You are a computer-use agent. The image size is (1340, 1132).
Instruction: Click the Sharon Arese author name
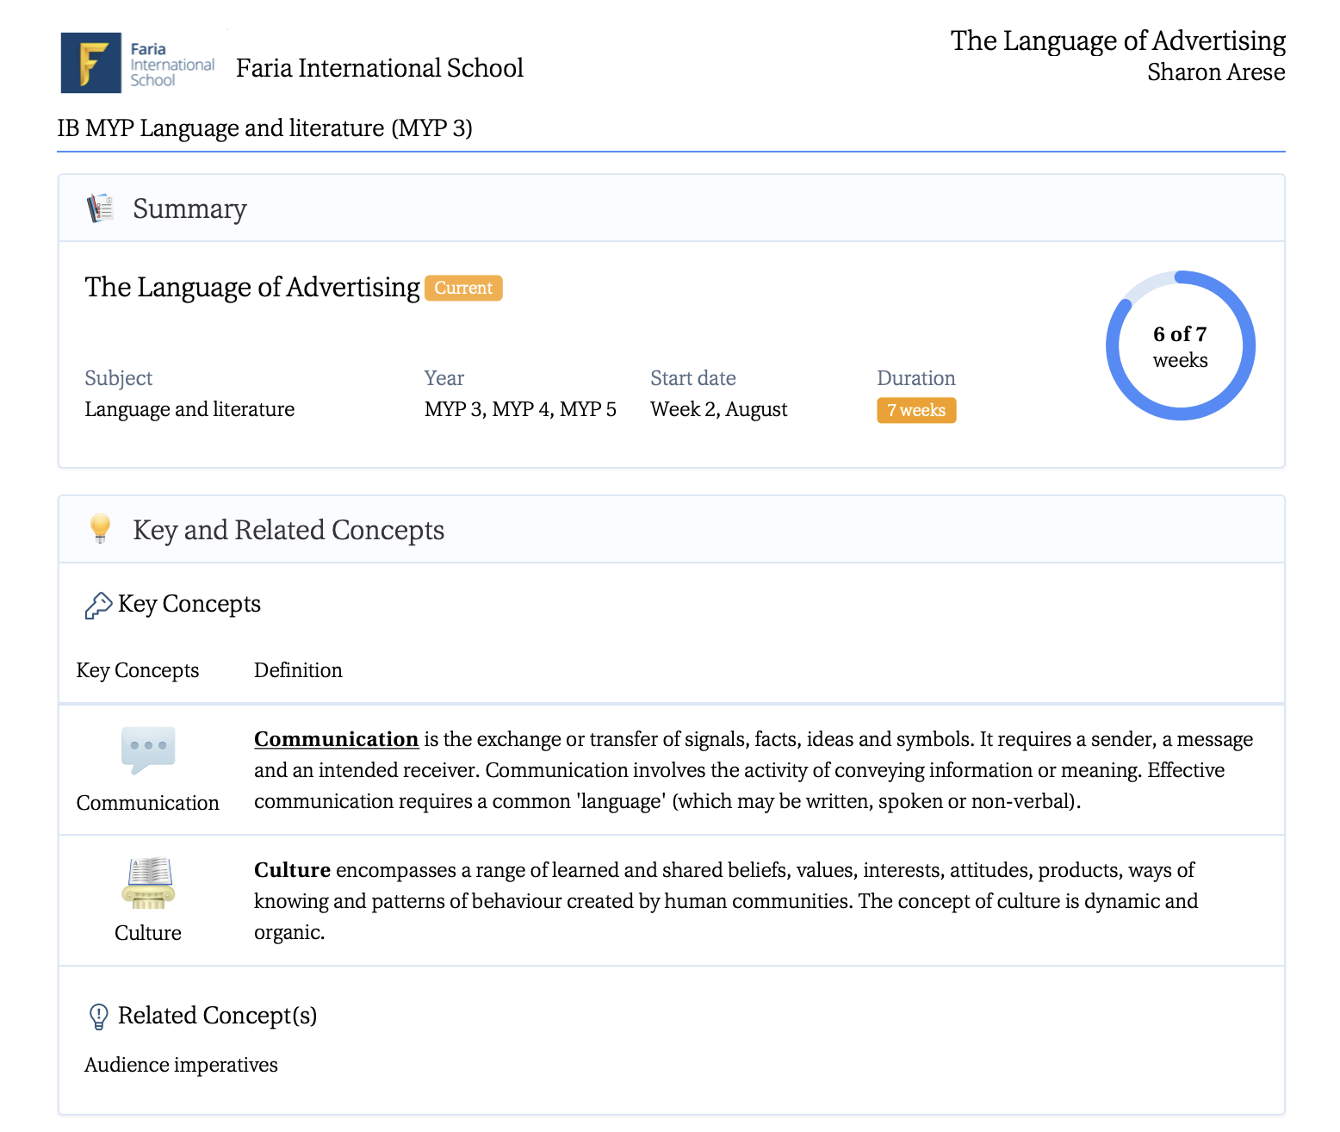[x=1215, y=72]
